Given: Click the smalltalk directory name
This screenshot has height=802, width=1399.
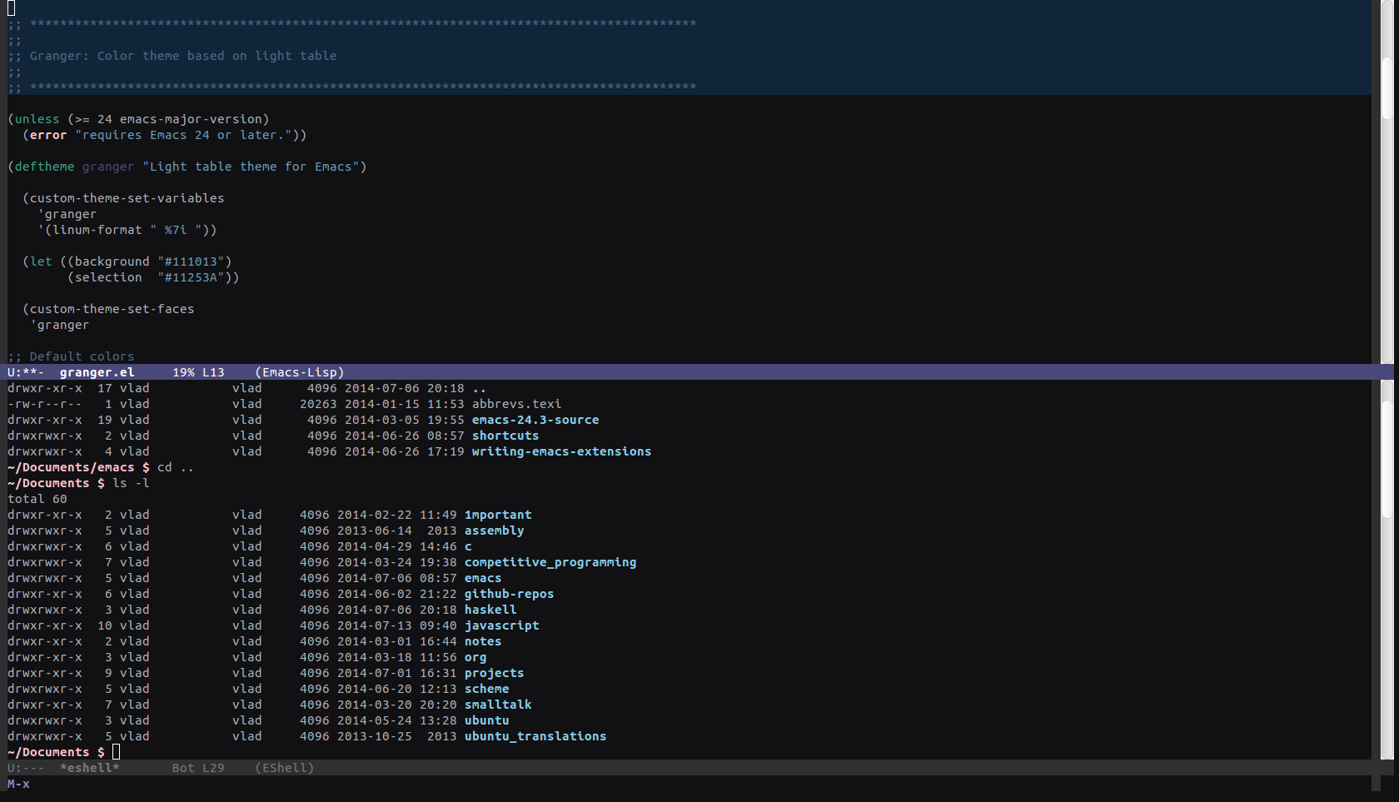Looking at the screenshot, I should 498,705.
